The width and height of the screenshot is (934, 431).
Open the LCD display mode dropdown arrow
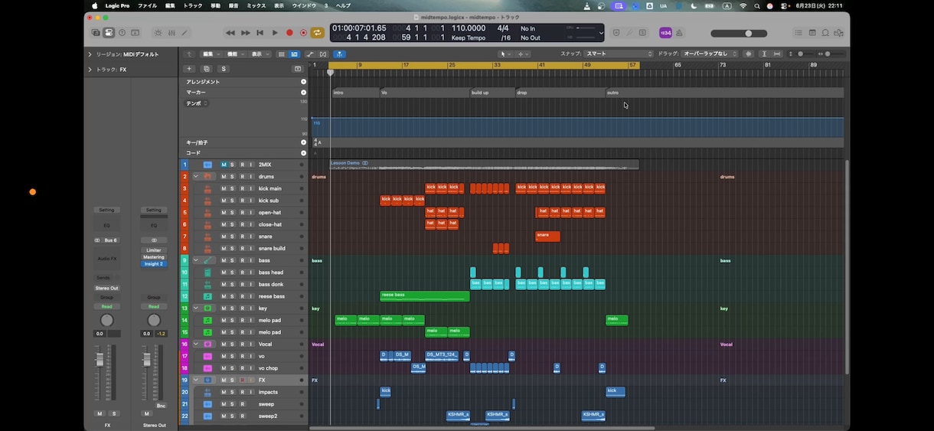601,33
